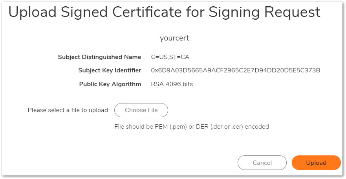The image size is (346, 179).
Task: Click the word 'encoded' in the hint
Action: click(x=257, y=127)
